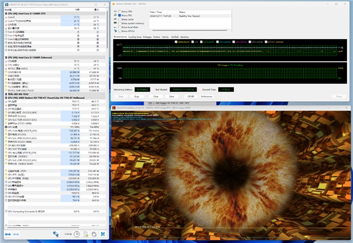Switch to the Clocks tab

(x=165, y=37)
